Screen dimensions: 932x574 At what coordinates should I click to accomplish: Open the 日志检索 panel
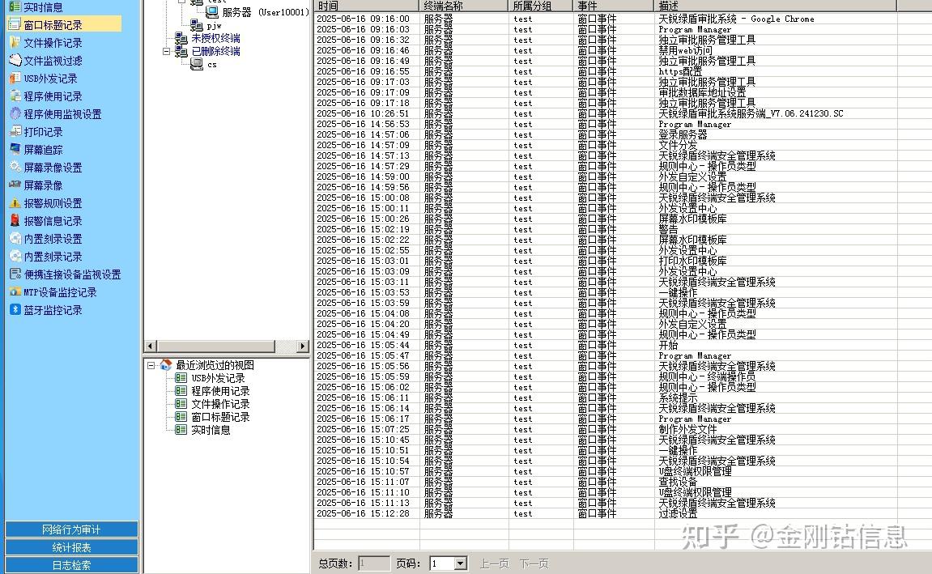tap(71, 565)
